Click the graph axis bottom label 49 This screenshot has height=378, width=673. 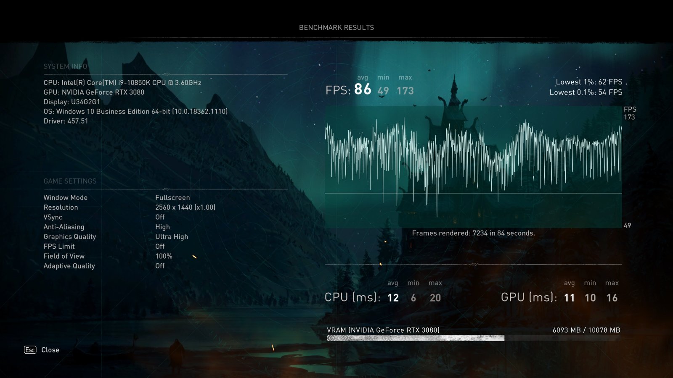[627, 226]
